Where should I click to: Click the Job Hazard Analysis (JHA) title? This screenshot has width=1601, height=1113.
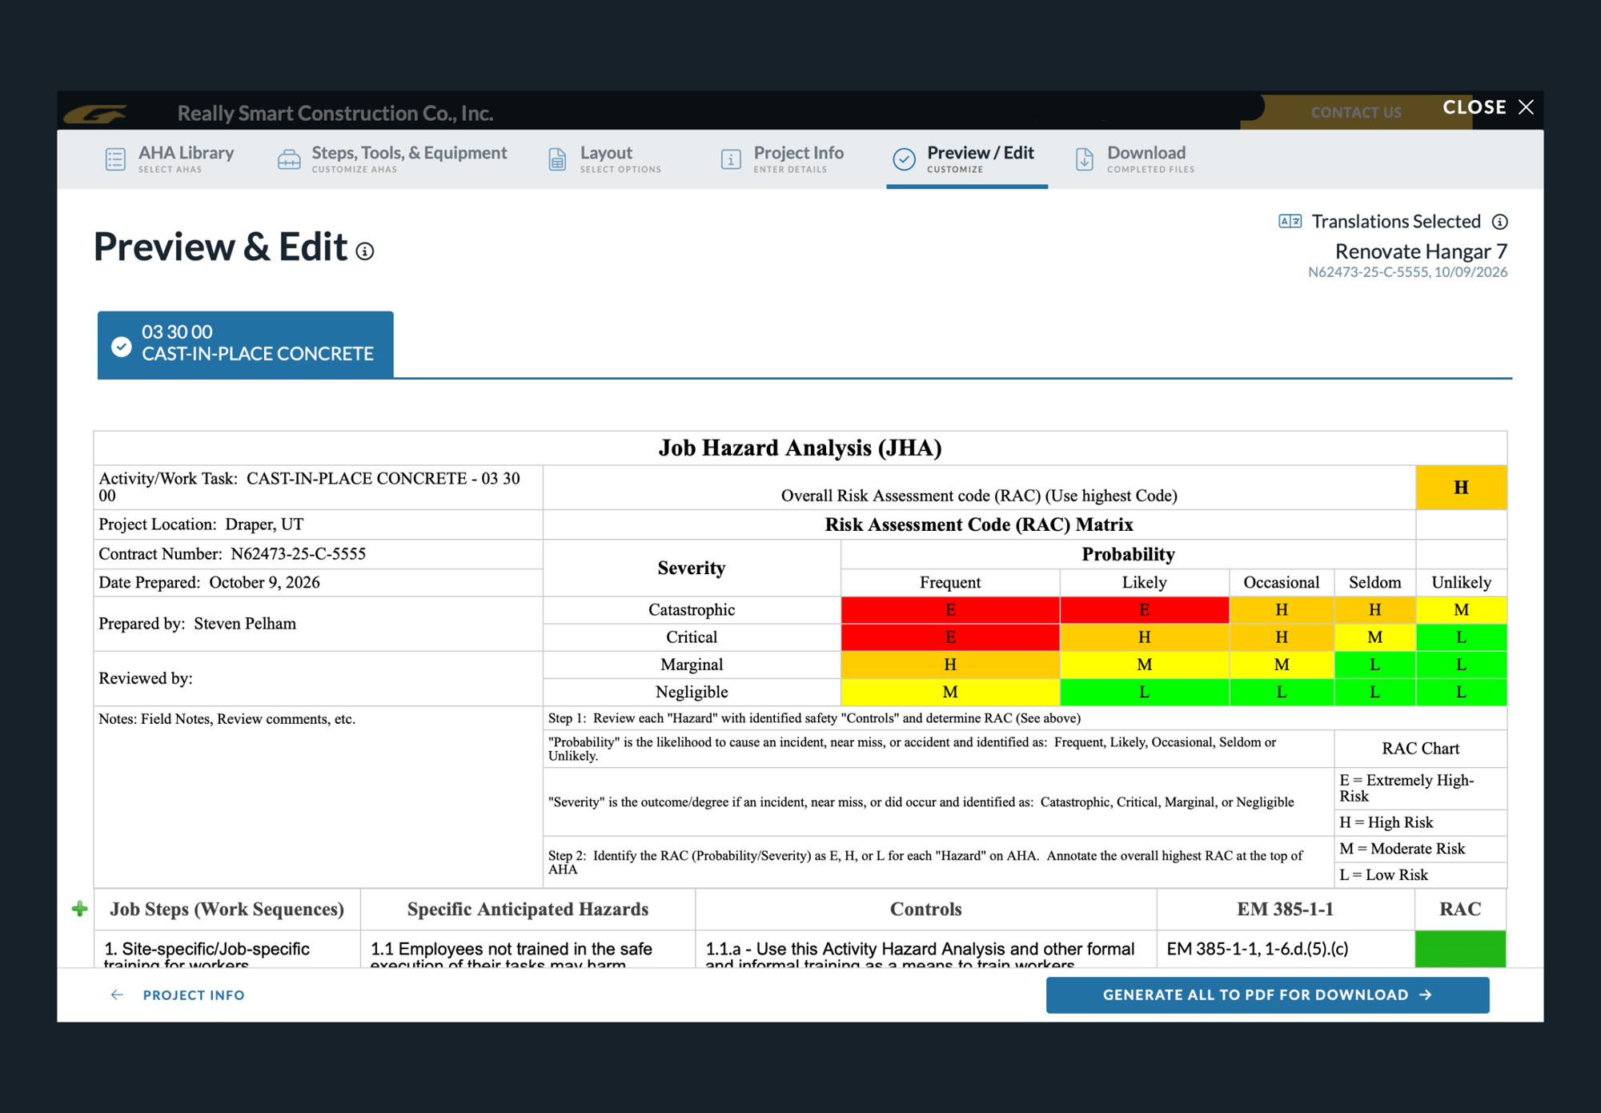[x=800, y=448]
